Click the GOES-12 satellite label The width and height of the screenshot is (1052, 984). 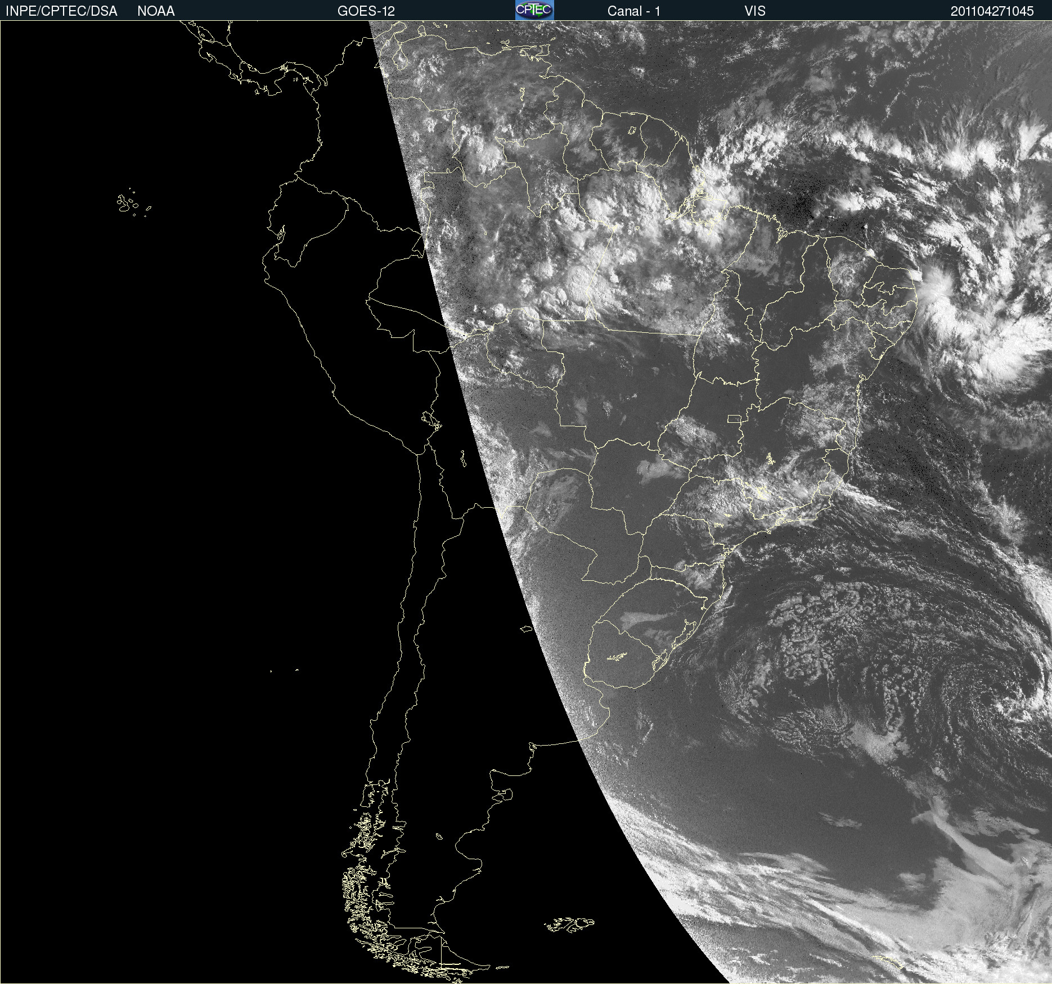pos(366,11)
